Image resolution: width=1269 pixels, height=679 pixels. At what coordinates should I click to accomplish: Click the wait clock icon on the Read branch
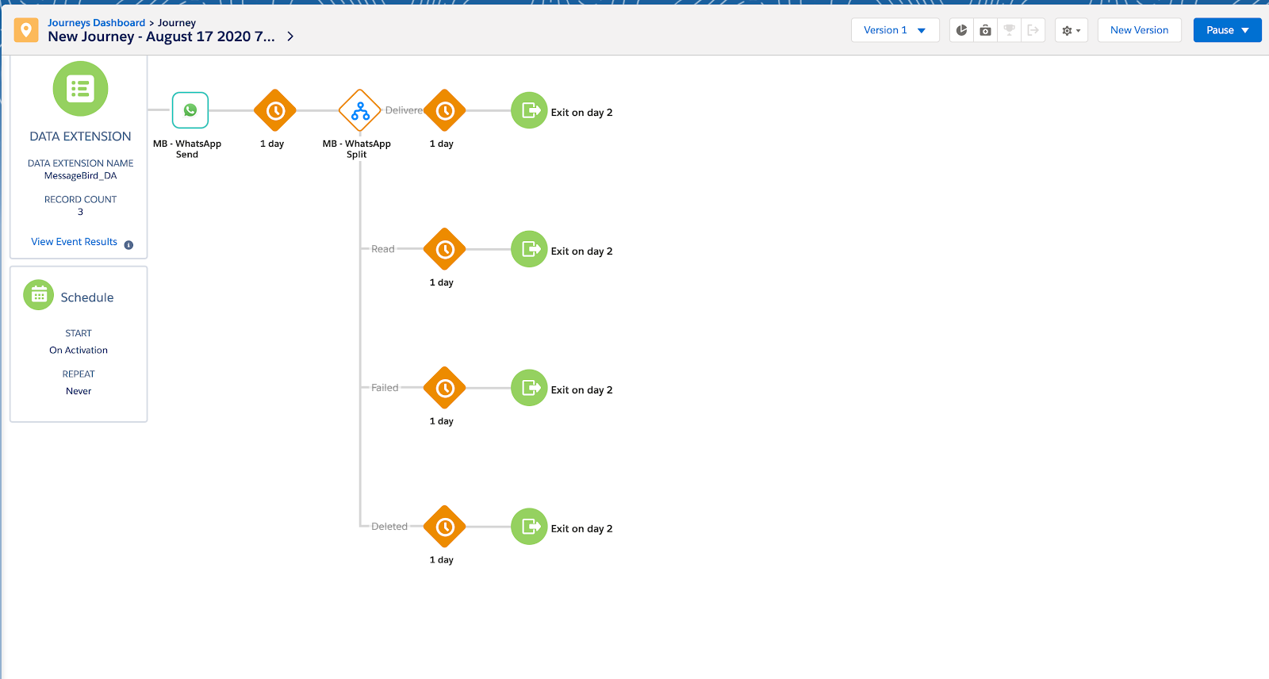point(445,249)
